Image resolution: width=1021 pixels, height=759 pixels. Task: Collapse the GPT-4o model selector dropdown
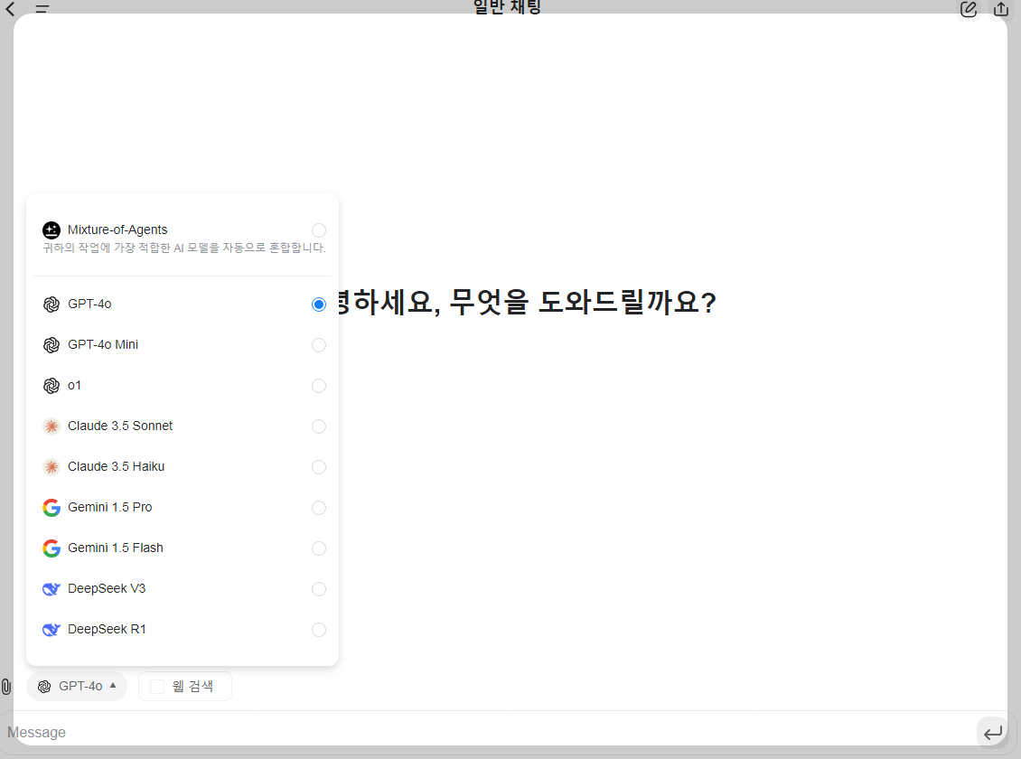coord(77,686)
